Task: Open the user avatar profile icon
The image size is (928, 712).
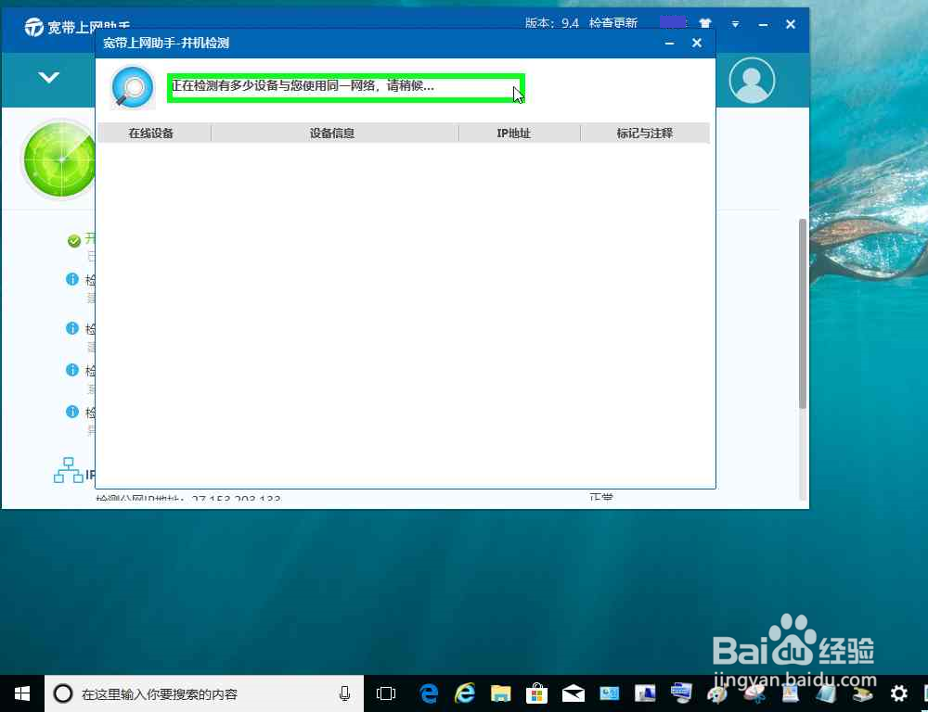Action: click(x=752, y=80)
